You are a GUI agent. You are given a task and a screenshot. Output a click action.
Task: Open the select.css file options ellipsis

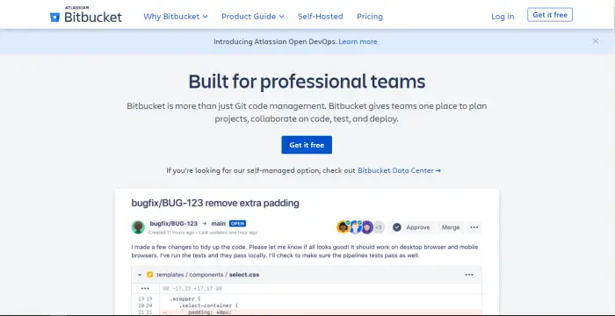tap(469, 275)
